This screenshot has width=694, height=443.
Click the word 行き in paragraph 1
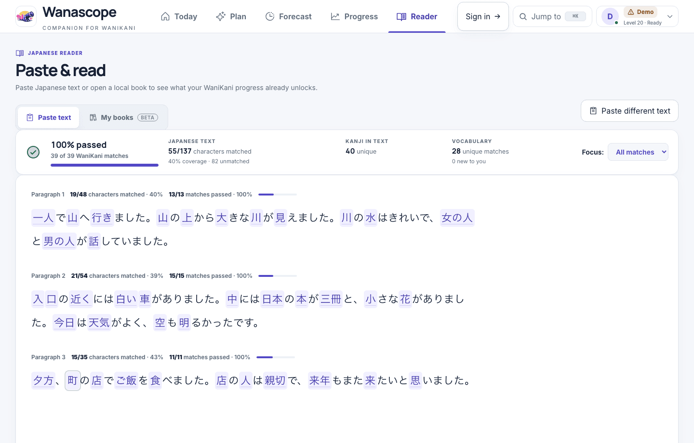pos(102,218)
